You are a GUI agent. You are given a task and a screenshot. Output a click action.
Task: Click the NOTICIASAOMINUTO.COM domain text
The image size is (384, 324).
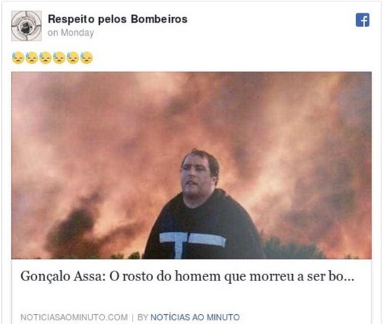point(74,317)
